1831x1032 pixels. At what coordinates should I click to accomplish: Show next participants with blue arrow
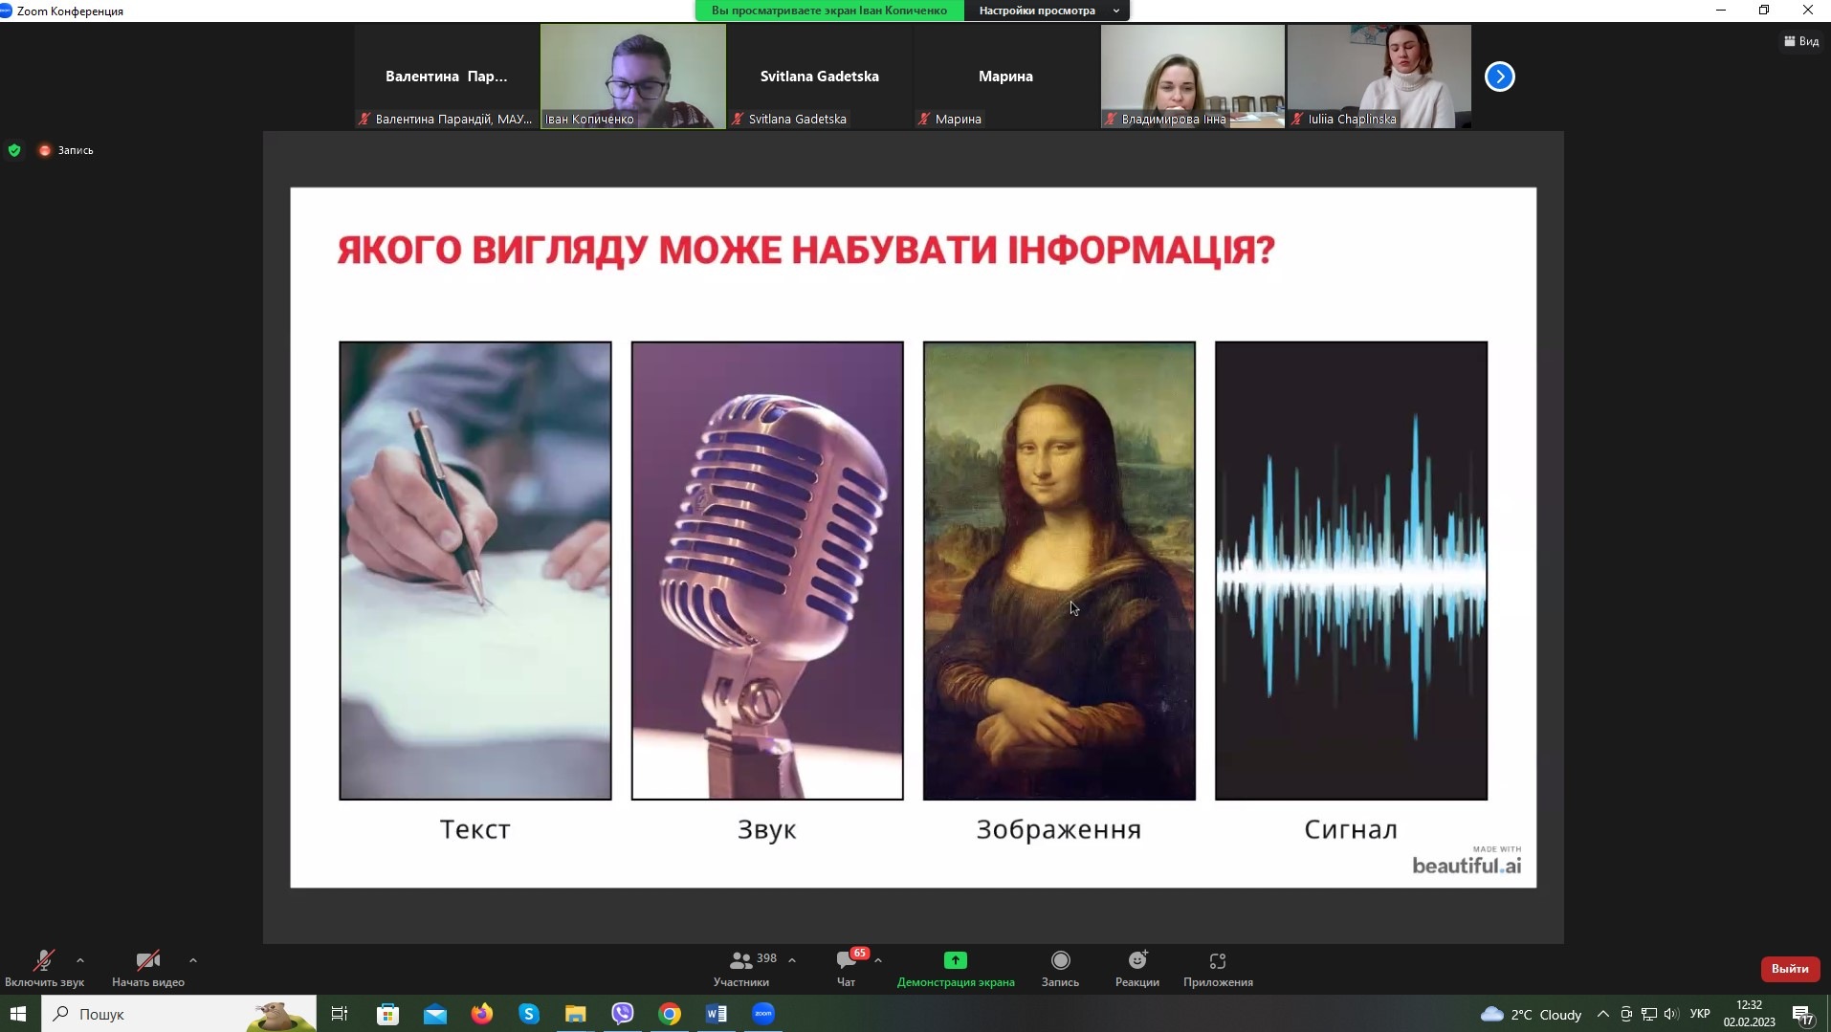pyautogui.click(x=1499, y=77)
